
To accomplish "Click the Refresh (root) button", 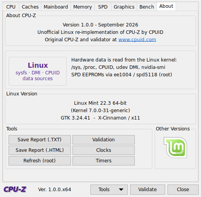I will click(x=40, y=161).
